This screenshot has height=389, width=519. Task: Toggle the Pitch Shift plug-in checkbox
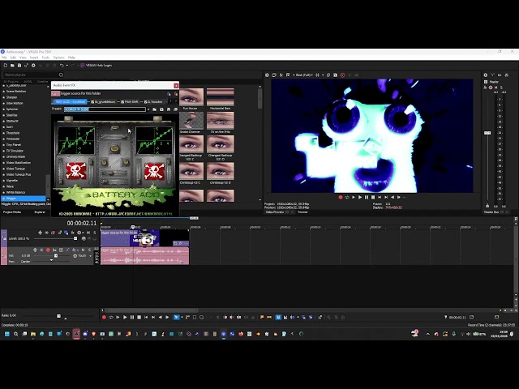click(x=122, y=102)
